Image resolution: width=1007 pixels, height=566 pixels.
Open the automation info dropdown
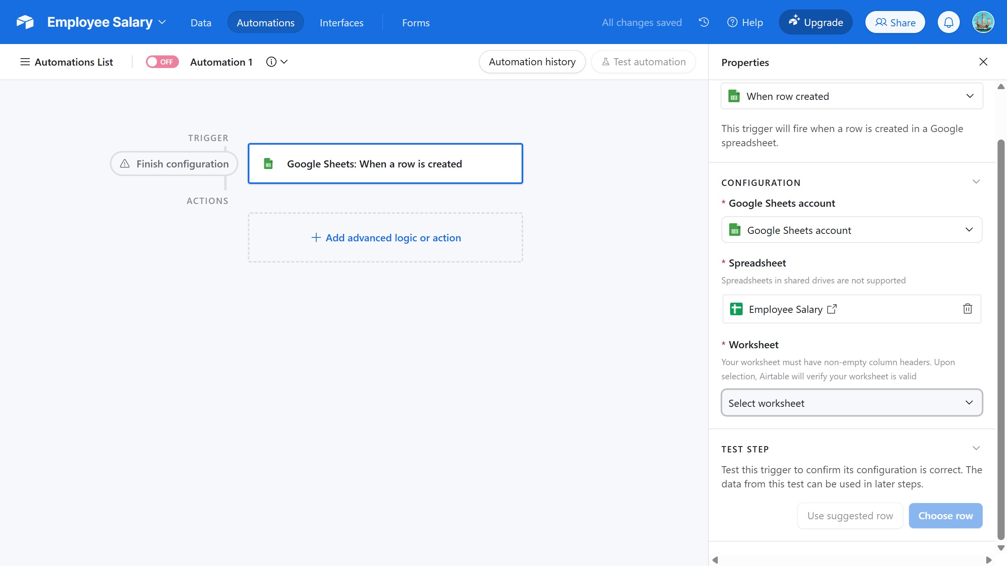(x=277, y=62)
